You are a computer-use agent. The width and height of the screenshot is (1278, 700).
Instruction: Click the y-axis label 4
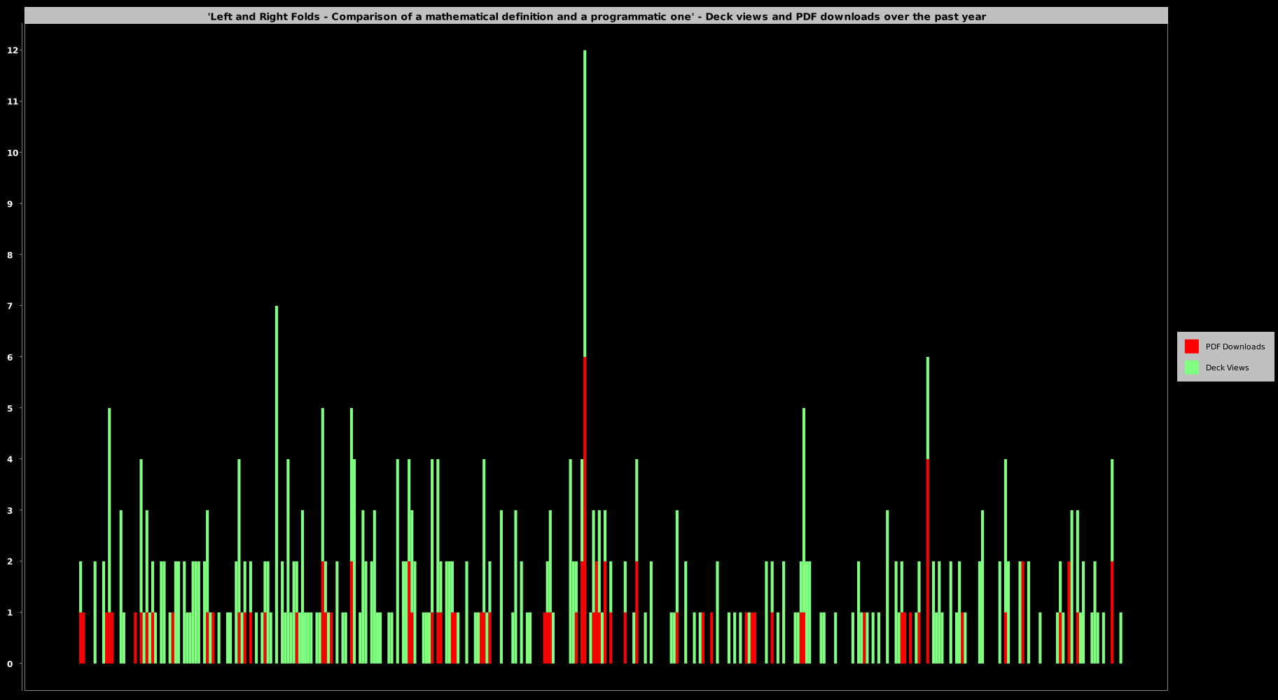point(10,459)
